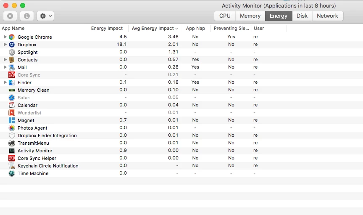Click the Core Sync icon
363x215 pixels.
tap(12, 75)
